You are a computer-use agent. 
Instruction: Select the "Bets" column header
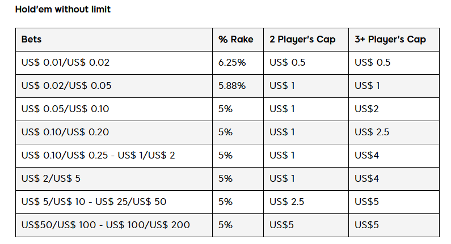click(x=32, y=40)
